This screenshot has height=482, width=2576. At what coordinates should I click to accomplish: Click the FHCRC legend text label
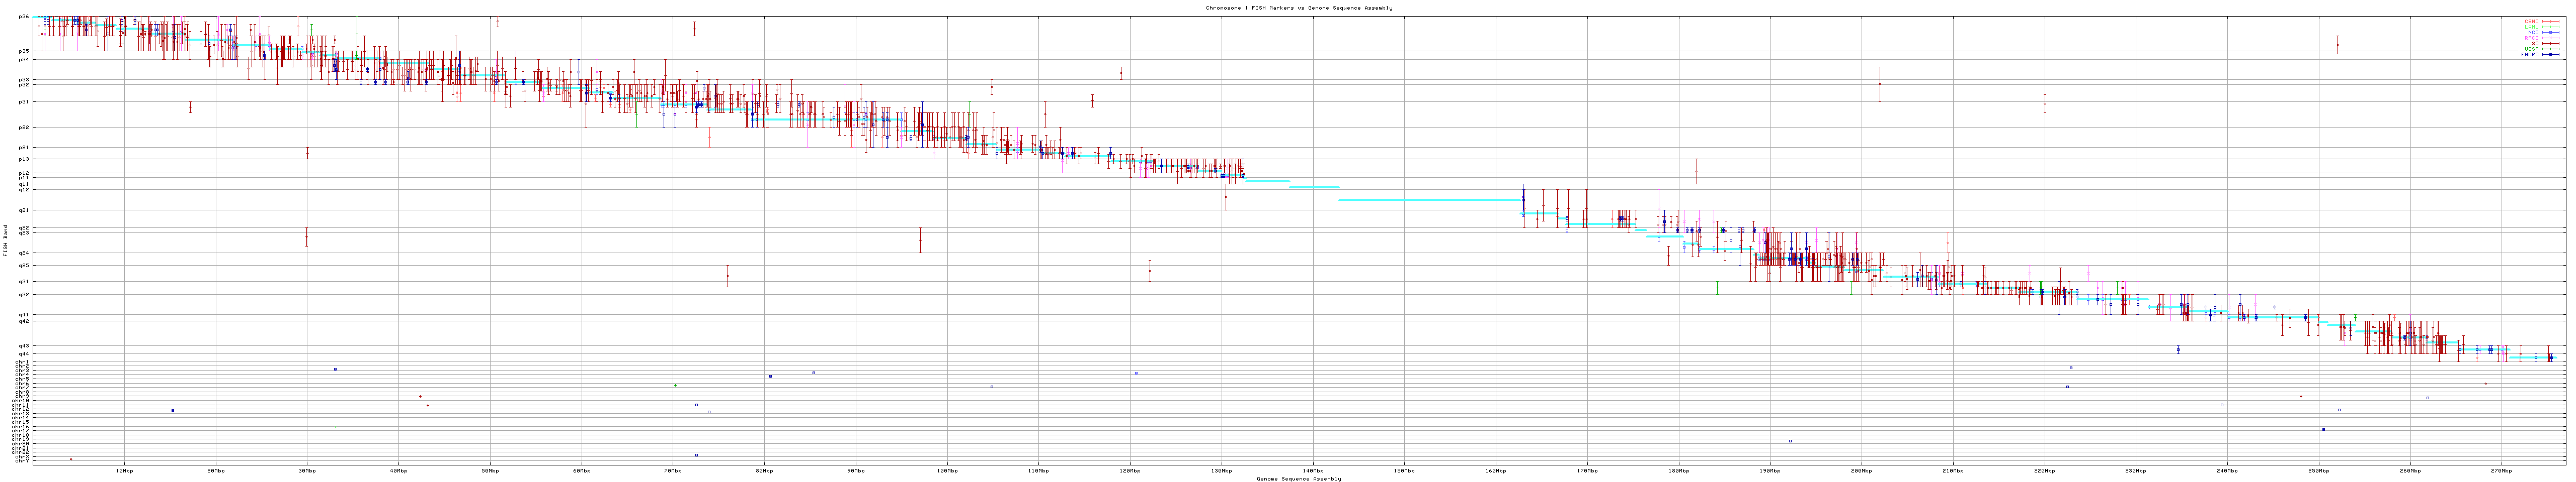click(x=2529, y=55)
